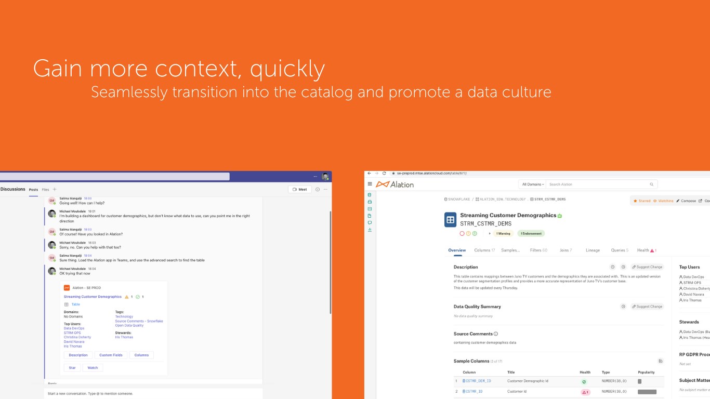Click Suggest Change for Data Quality Summary
710x399 pixels.
click(647, 307)
